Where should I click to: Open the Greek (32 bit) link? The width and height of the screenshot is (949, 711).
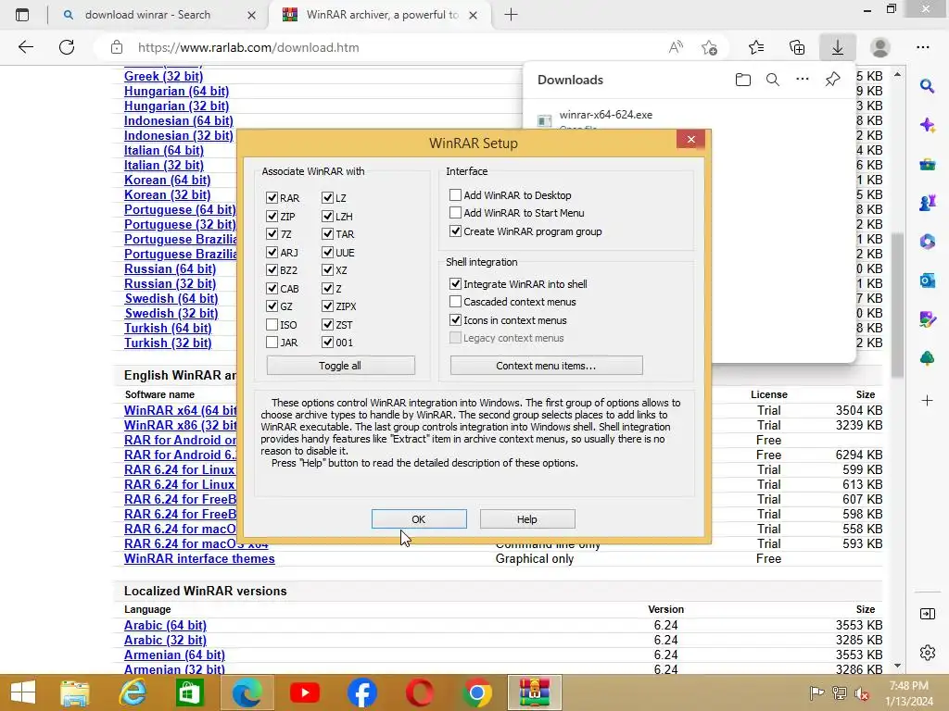[163, 76]
